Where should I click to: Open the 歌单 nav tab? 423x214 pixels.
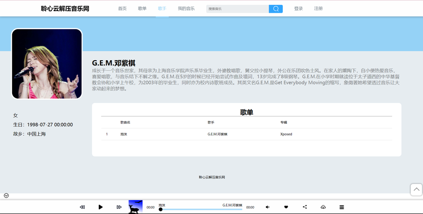coord(142,8)
